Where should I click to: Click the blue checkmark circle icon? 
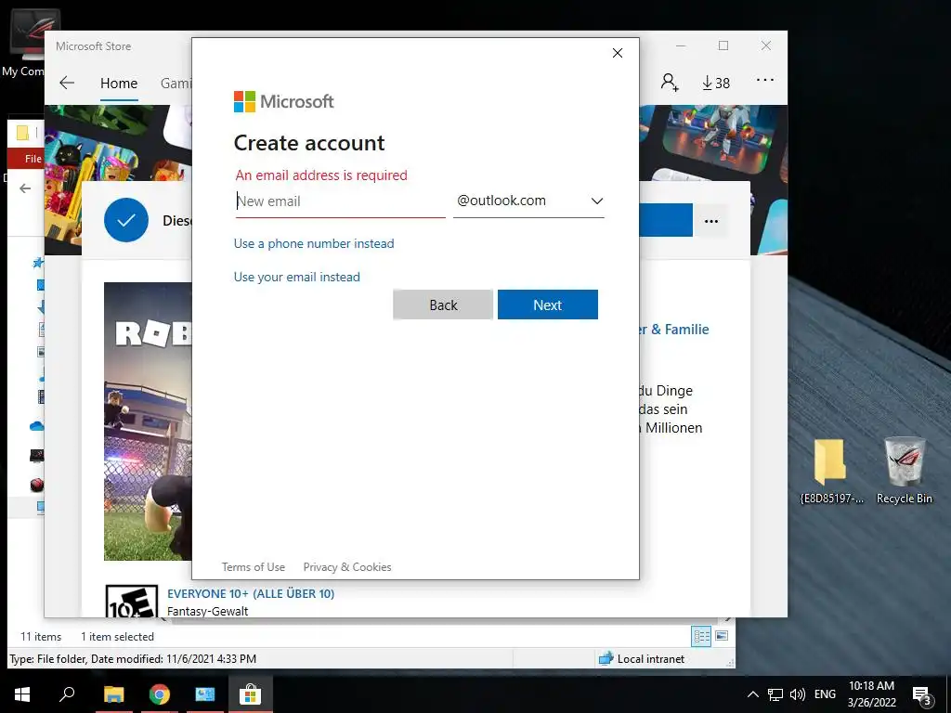click(126, 220)
